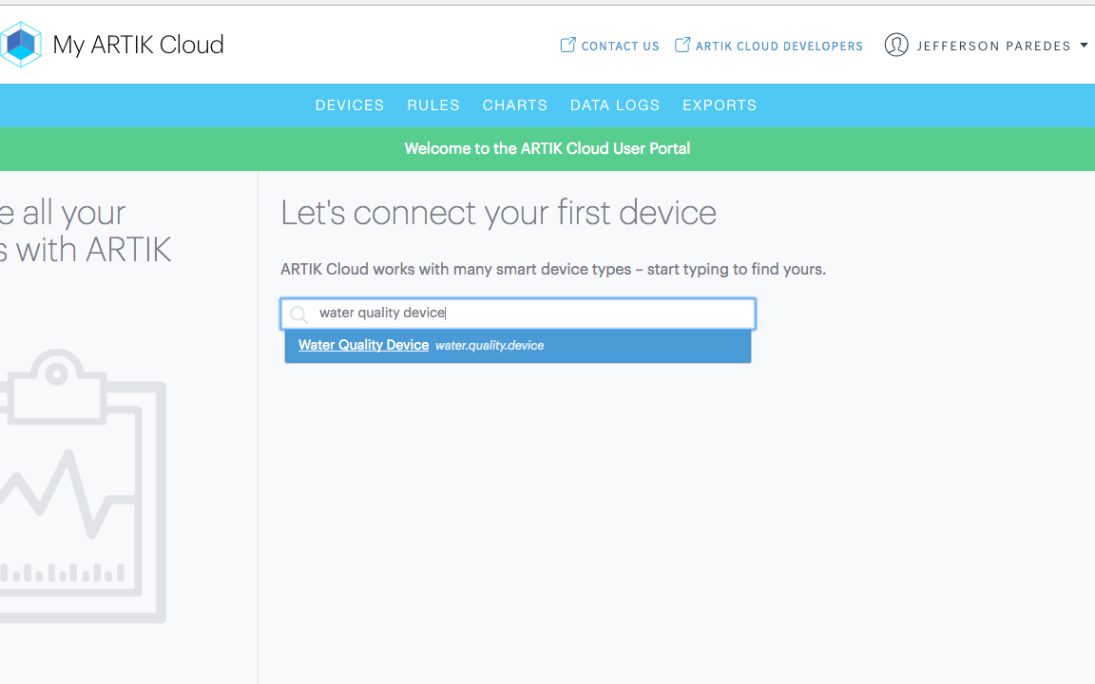1095x684 pixels.
Task: Open the Rules menu
Action: tap(433, 105)
